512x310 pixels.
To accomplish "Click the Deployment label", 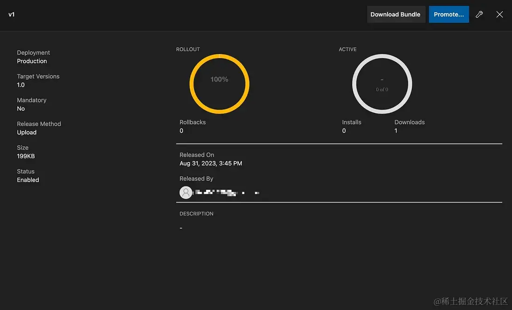I will click(33, 53).
